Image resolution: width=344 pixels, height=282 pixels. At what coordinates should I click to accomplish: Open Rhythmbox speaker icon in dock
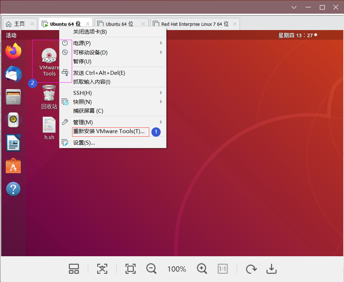13,120
